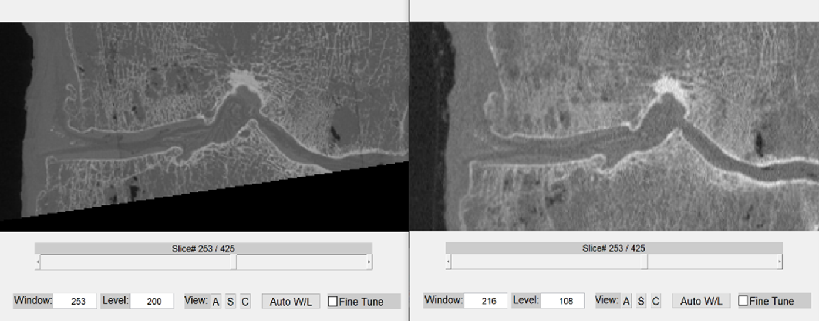Click right panel 'Slice# 253 / 425' label
This screenshot has width=819, height=321.
point(614,248)
